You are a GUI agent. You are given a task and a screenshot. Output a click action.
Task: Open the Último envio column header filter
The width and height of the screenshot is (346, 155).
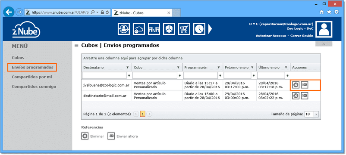point(286,67)
